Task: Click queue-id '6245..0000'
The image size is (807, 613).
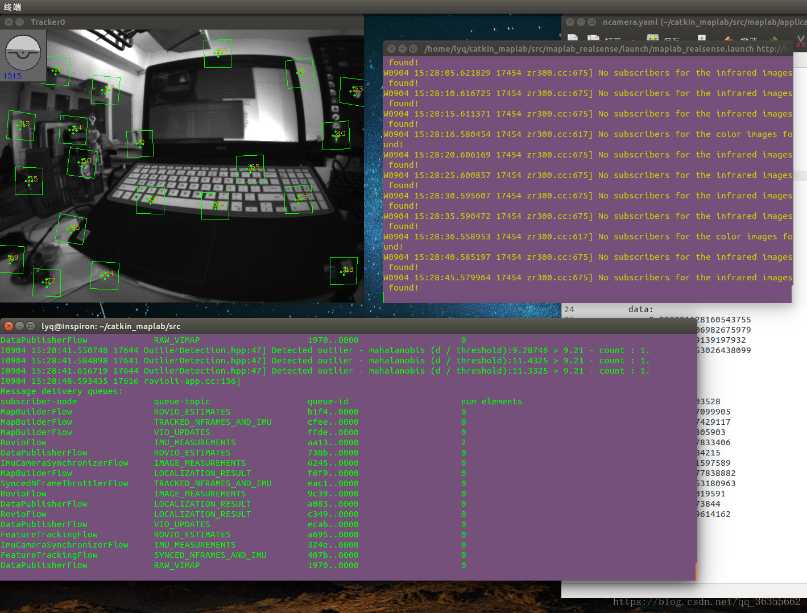Action: pos(333,463)
